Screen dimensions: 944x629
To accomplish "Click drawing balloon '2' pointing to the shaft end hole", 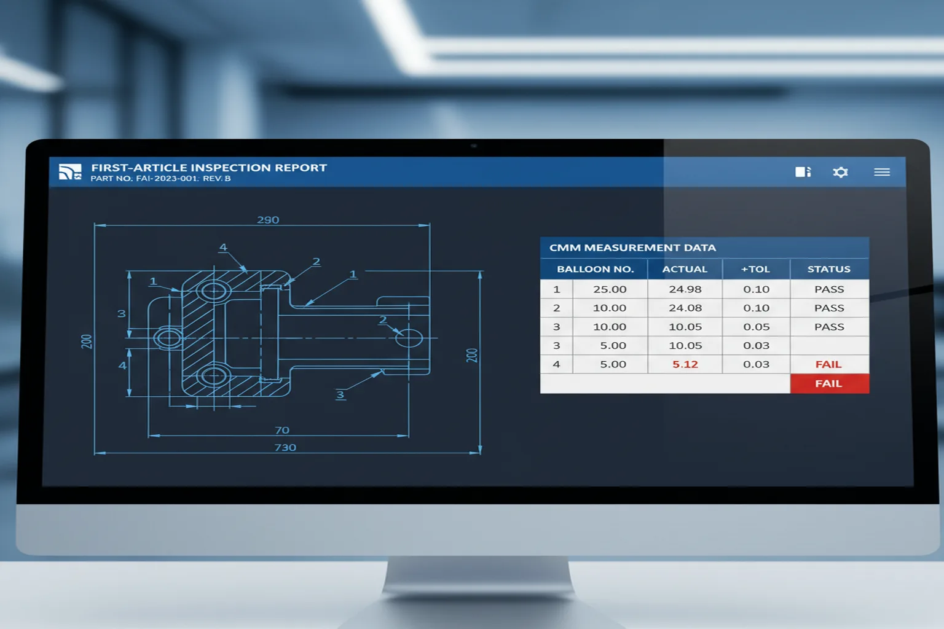I will (383, 320).
